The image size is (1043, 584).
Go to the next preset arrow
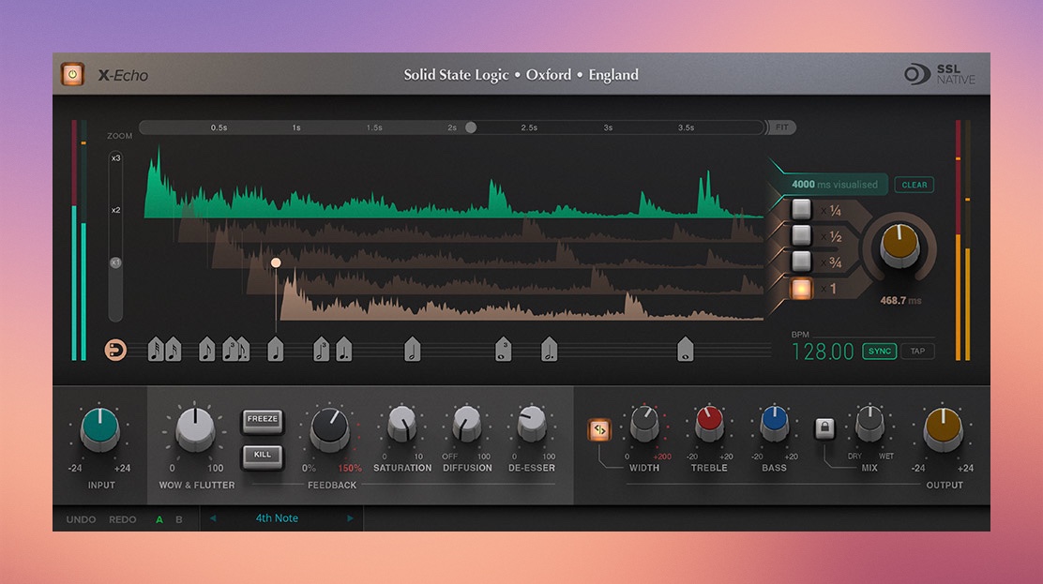(351, 518)
